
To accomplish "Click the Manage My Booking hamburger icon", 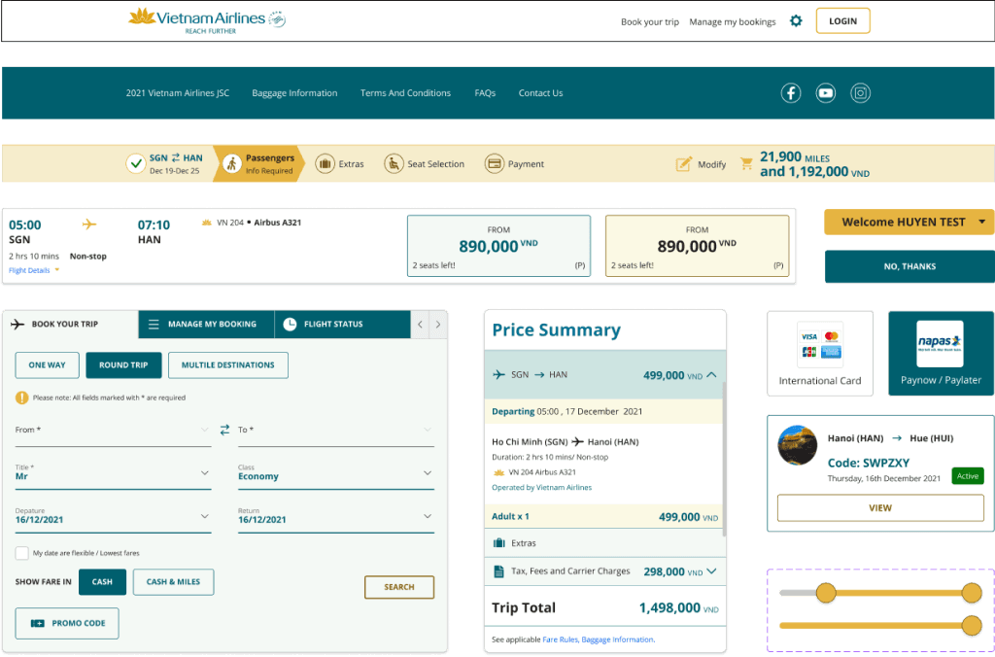I will [154, 324].
